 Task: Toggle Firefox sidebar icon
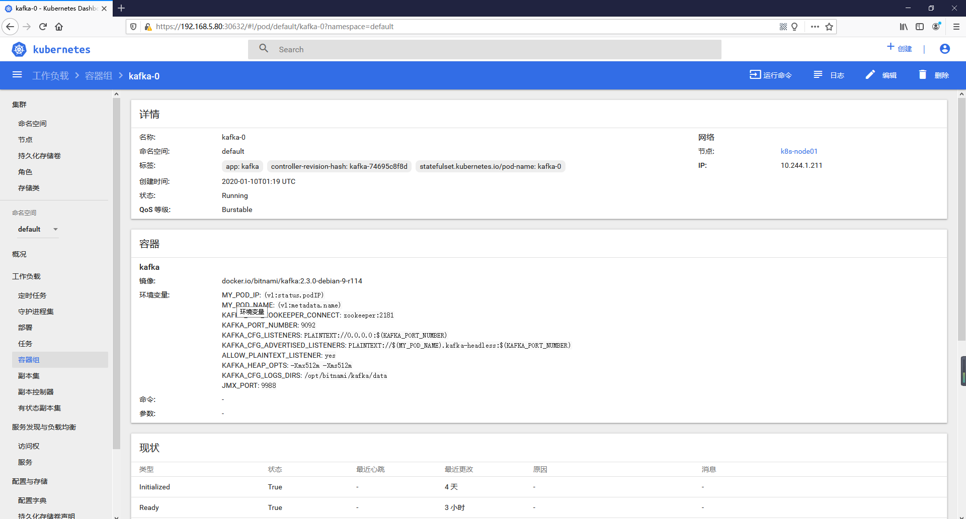tap(920, 27)
